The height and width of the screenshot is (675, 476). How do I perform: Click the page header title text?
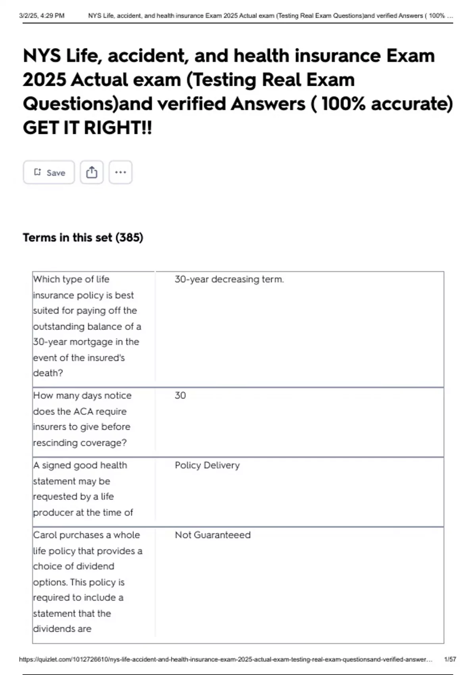pos(270,16)
